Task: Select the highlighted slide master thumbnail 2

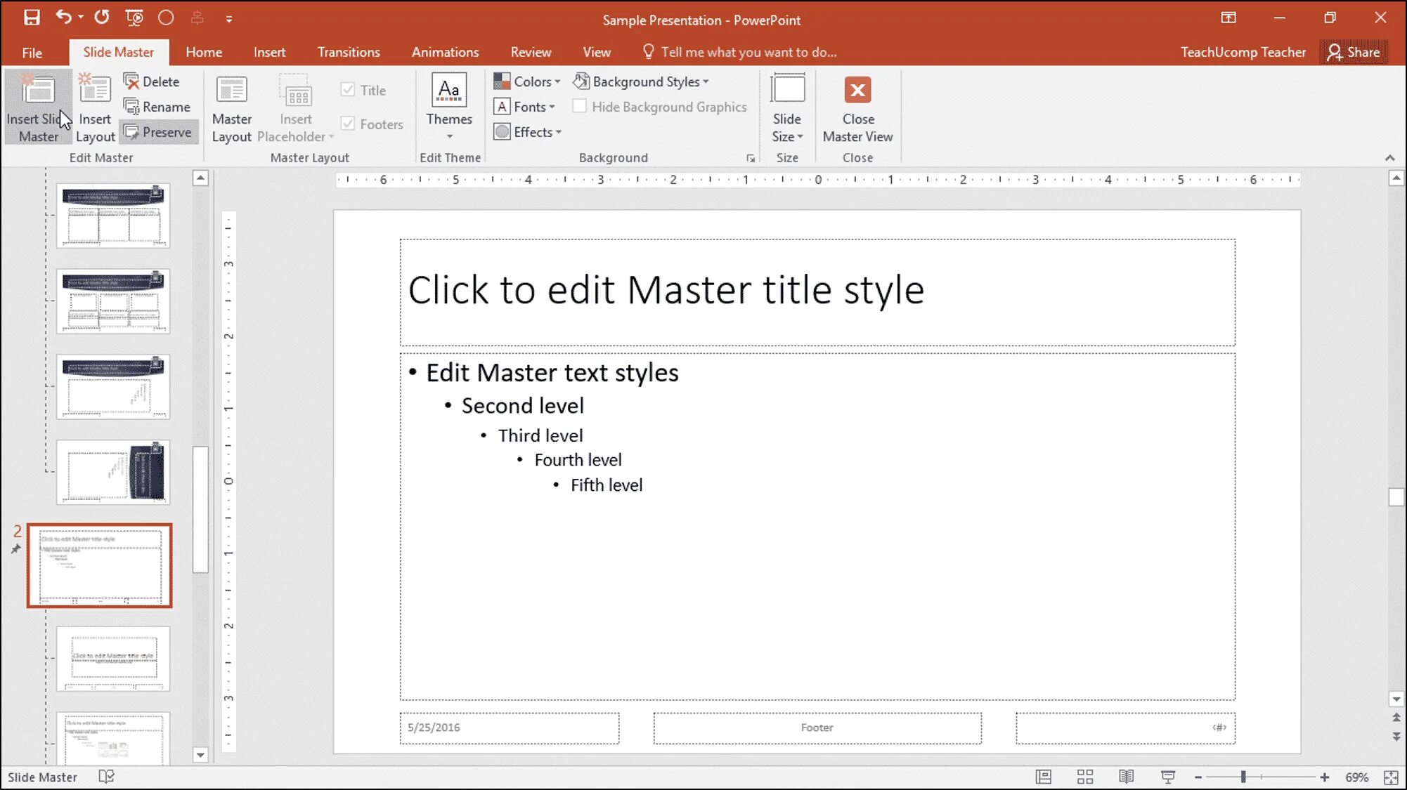Action: 100,565
